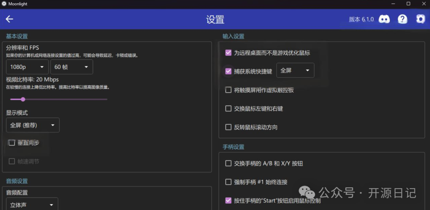Disable optimize mouse for remote desktop checkbox
The width and height of the screenshot is (430, 210).
[x=228, y=52]
